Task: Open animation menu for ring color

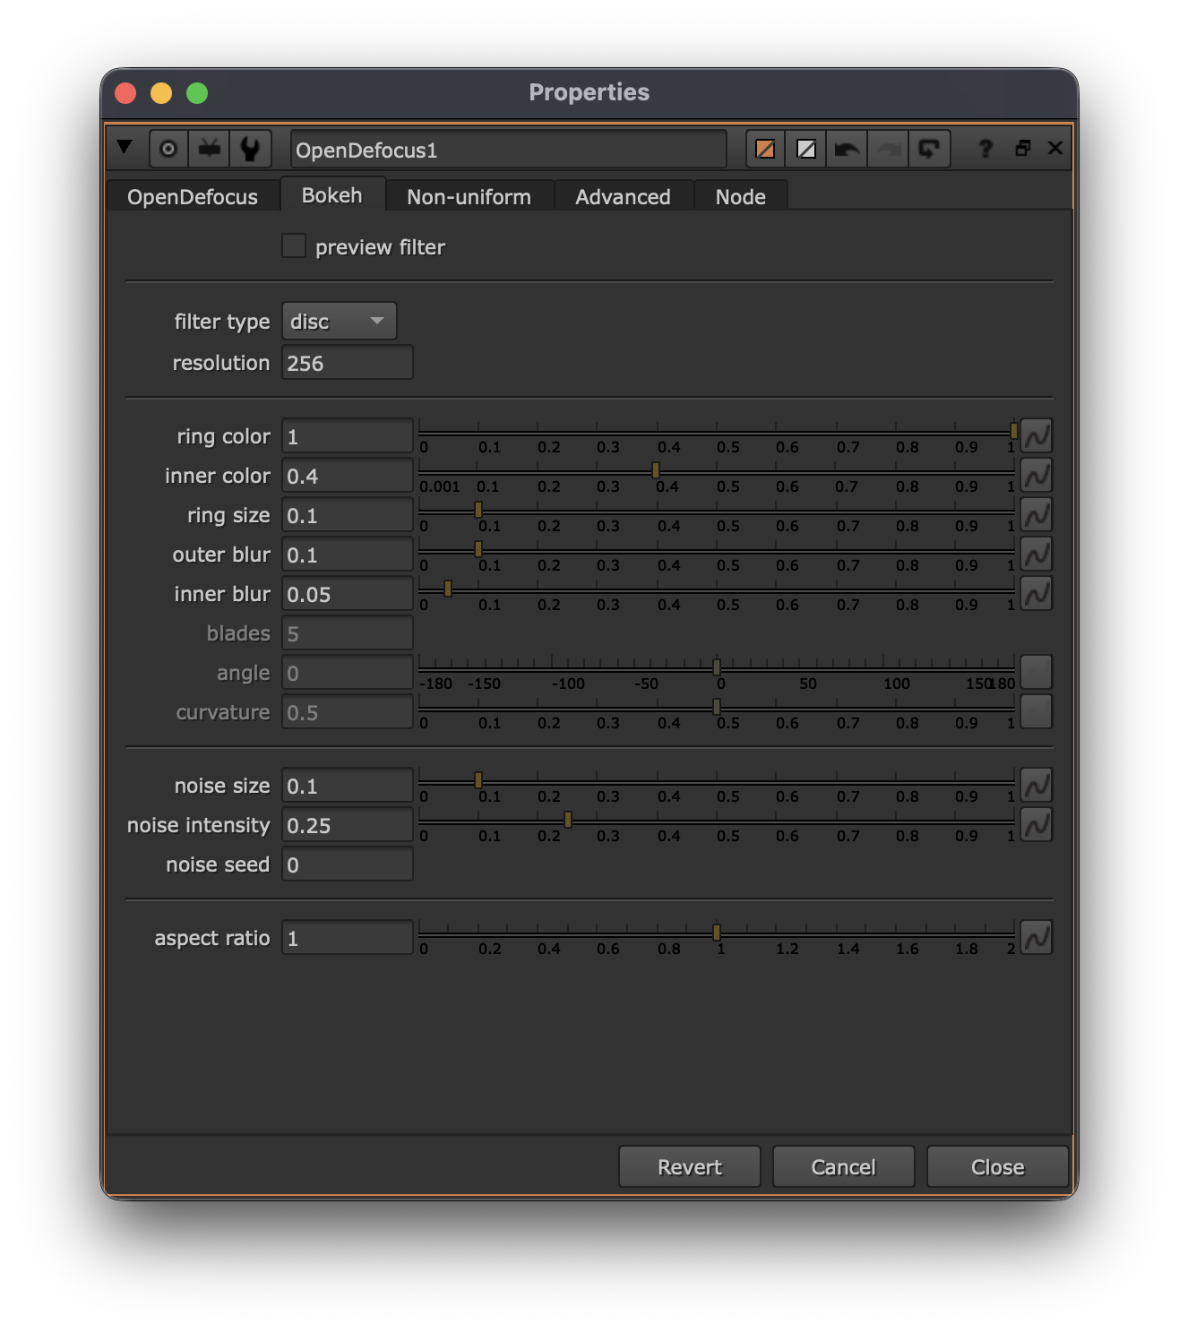Action: [1037, 436]
